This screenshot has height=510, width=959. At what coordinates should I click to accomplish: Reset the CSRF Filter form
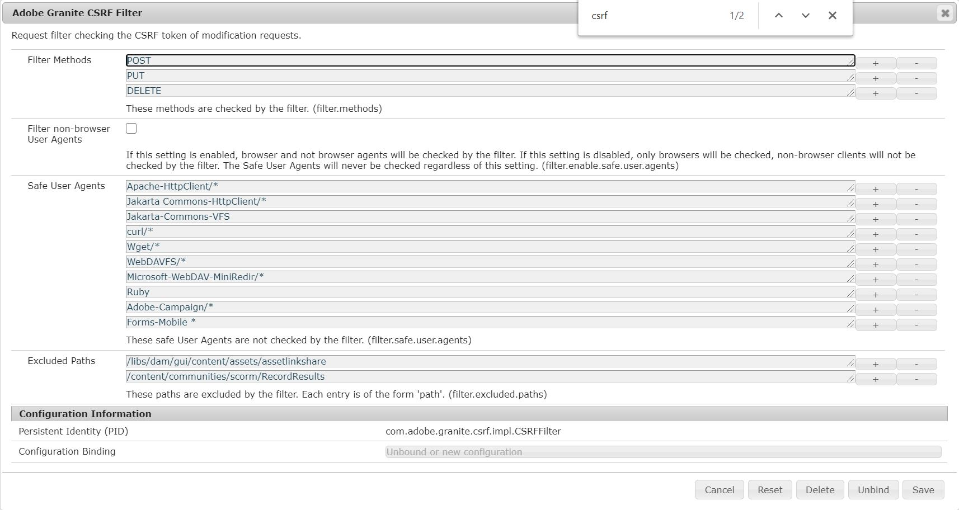(770, 489)
